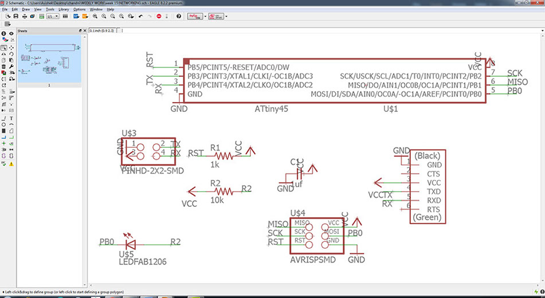Select the green Net wire tool
This screenshot has width=545, height=298.
pyautogui.click(x=11, y=136)
